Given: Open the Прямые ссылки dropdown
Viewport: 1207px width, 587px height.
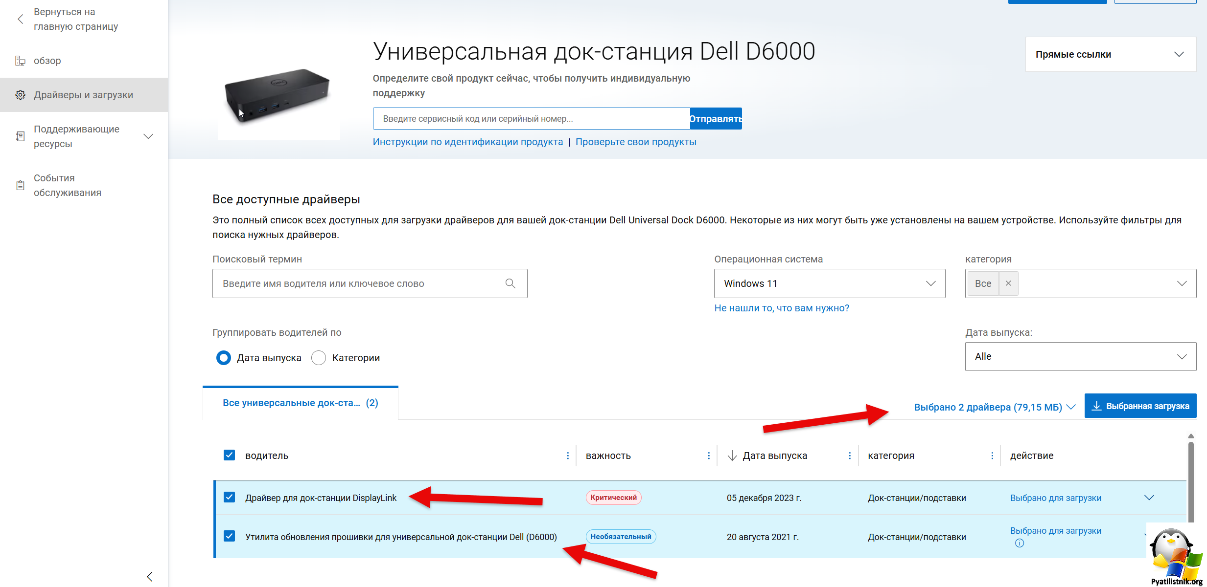Looking at the screenshot, I should click(x=1110, y=54).
